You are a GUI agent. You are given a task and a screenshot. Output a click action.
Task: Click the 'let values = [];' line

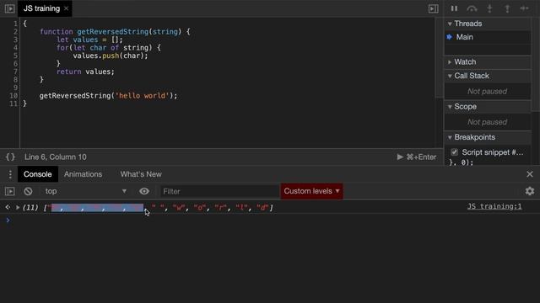89,40
